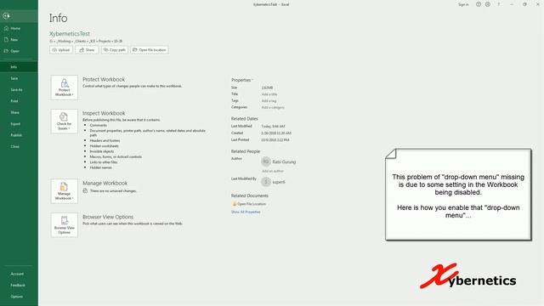Select the Info tab in sidebar
The width and height of the screenshot is (544, 306).
(x=19, y=66)
